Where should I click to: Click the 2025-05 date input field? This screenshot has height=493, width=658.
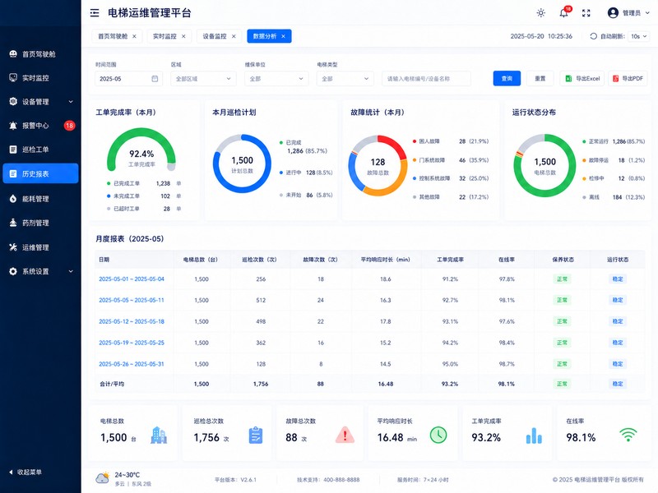point(129,78)
